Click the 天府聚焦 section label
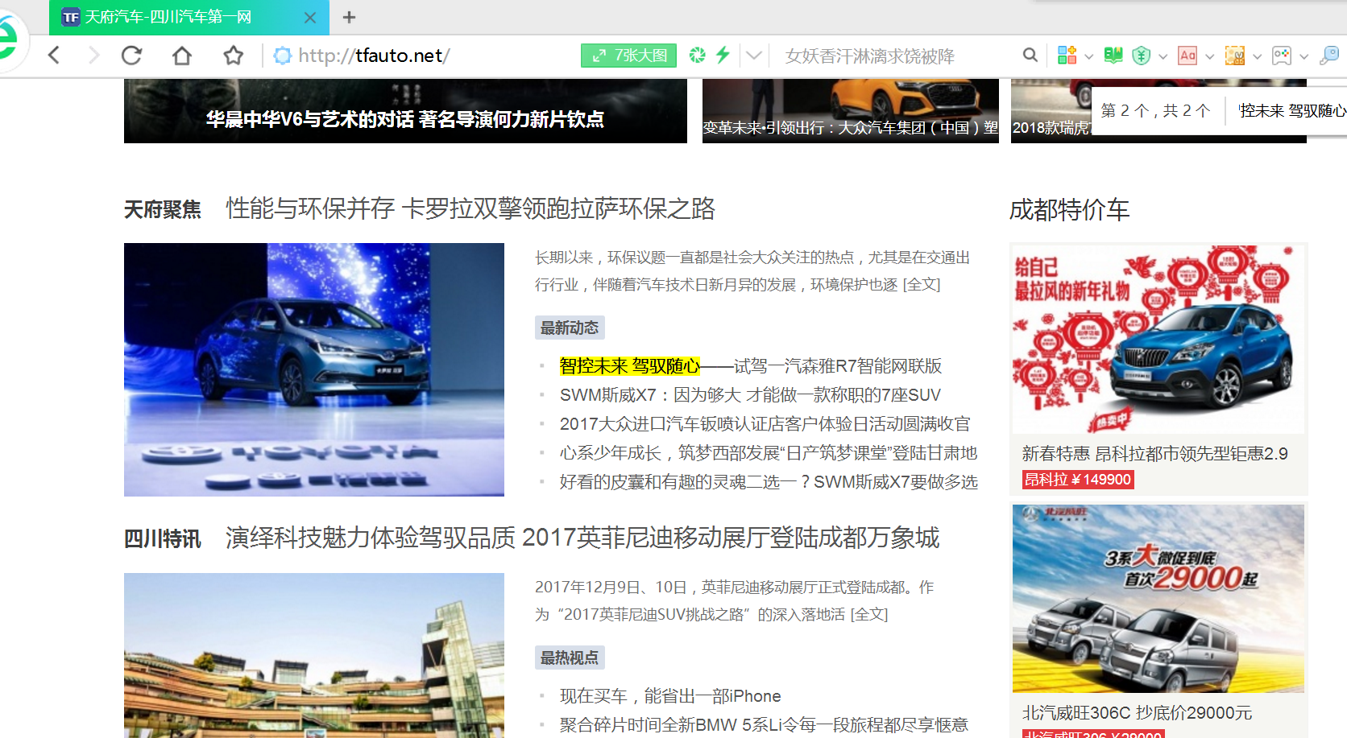1347x738 pixels. tap(163, 210)
